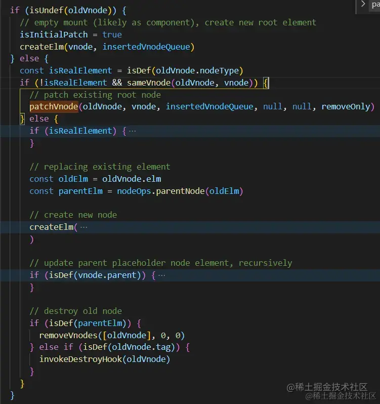The width and height of the screenshot is (380, 404).
Task: Click the invokeDestroyHook function call
Action: click(80, 359)
